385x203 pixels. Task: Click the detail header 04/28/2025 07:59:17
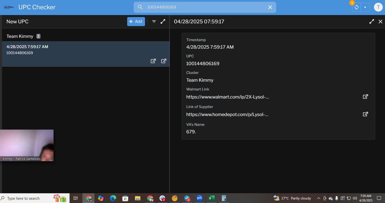pyautogui.click(x=199, y=22)
